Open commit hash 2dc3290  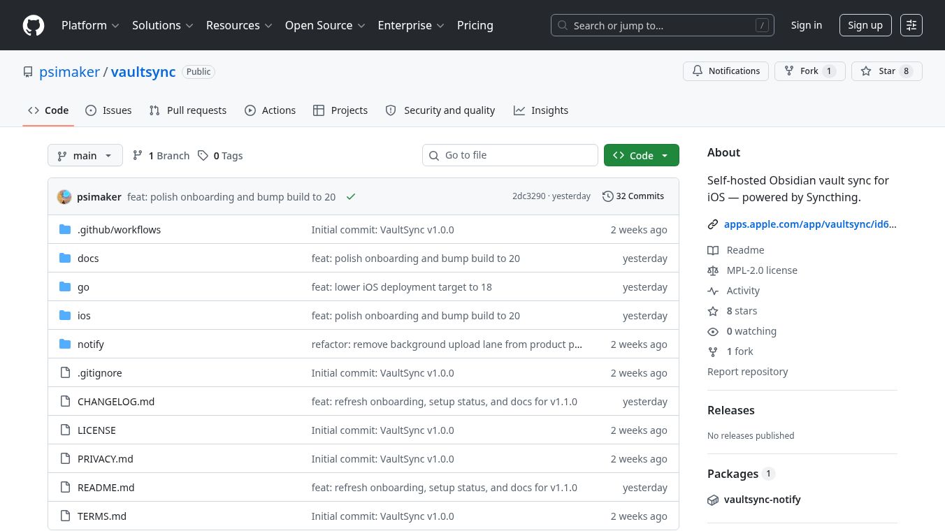tap(528, 196)
